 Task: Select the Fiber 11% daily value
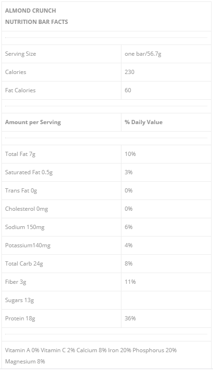coord(130,282)
